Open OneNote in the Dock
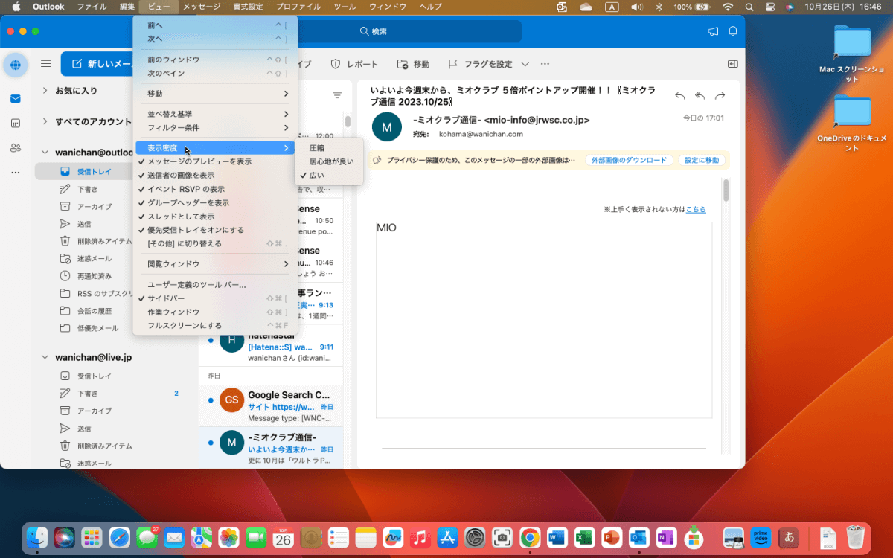Viewport: 893px width, 558px height. [666, 537]
